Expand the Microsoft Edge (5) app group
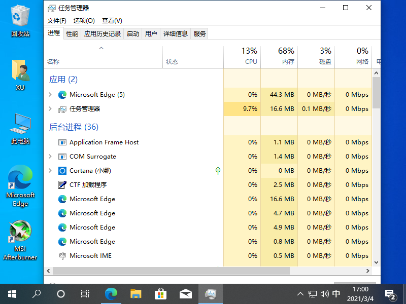This screenshot has height=304, width=406. (50, 95)
